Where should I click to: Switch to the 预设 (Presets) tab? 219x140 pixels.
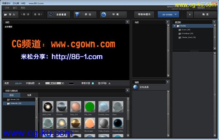pyautogui.click(x=11, y=95)
